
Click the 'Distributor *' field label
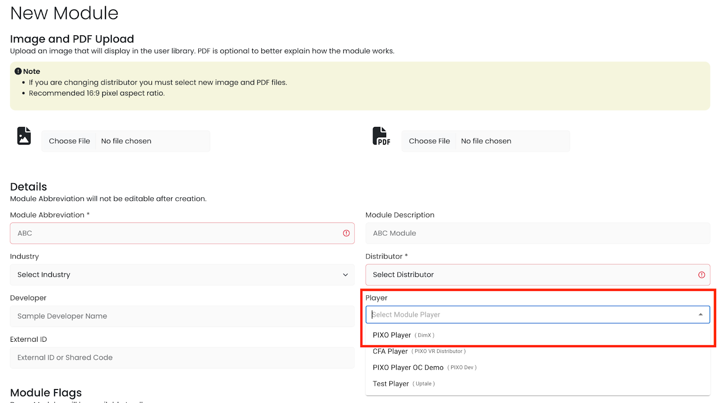pos(387,256)
